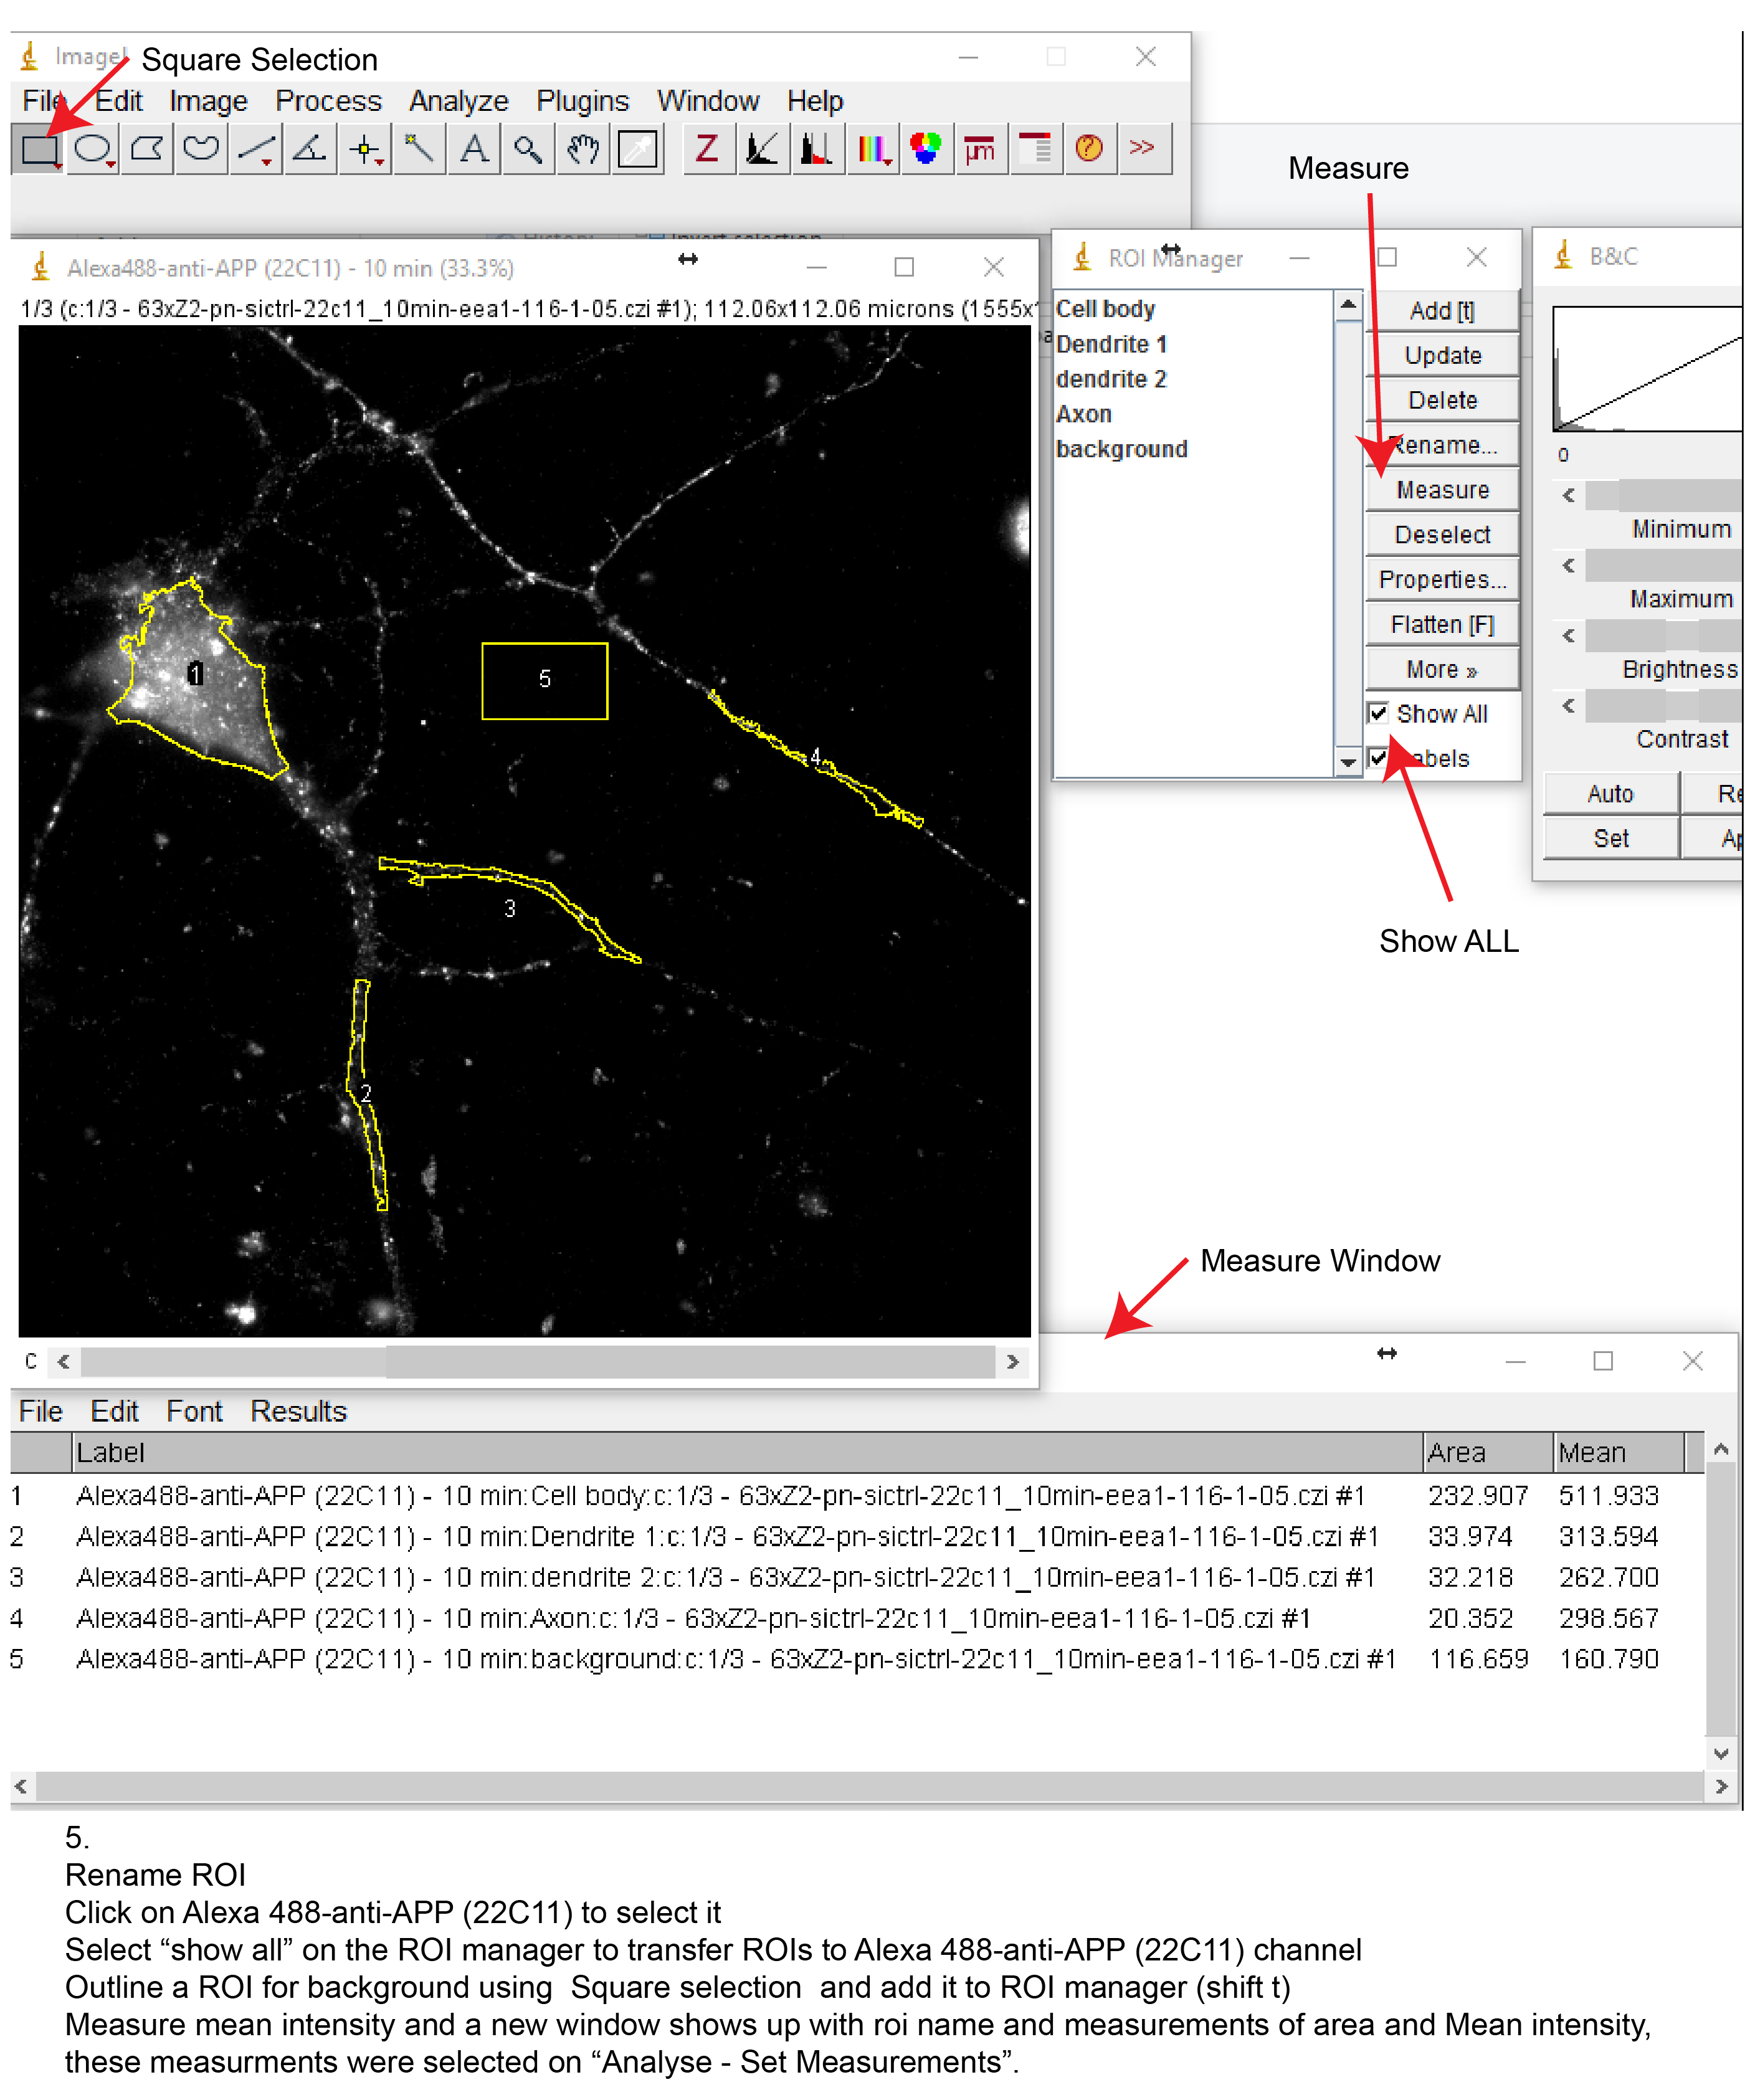Click Delete in ROI Manager
Viewport: 1755px width, 2100px height.
tap(1442, 401)
